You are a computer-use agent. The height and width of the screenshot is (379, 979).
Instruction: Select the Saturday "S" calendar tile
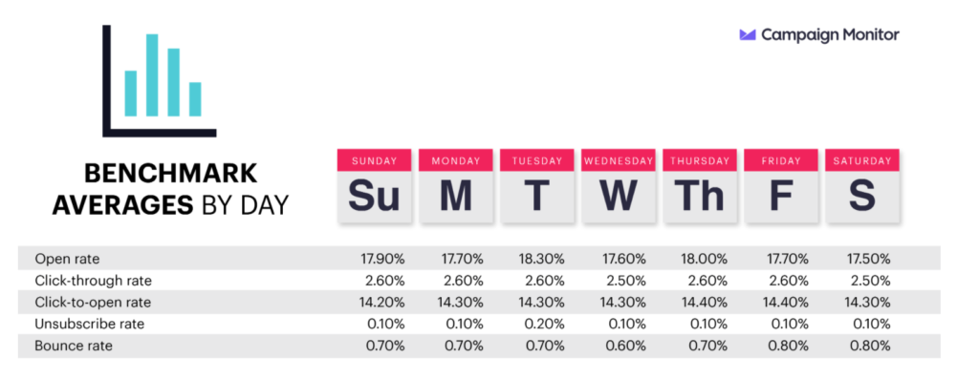(x=862, y=186)
